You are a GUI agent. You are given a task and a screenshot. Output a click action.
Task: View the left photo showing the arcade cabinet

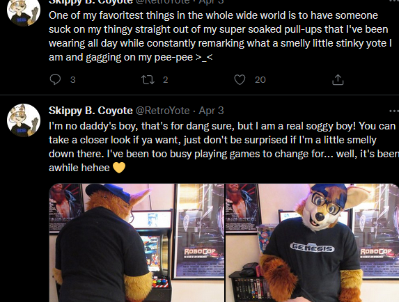pyautogui.click(x=136, y=243)
